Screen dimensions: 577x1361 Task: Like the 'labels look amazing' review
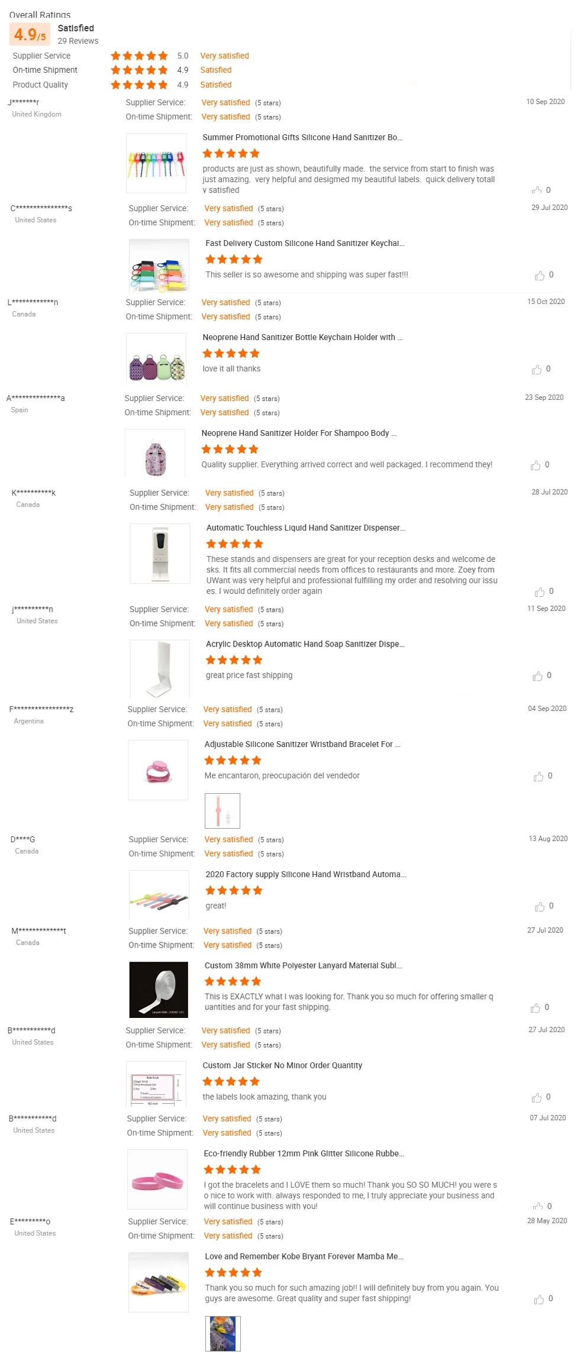(537, 1098)
